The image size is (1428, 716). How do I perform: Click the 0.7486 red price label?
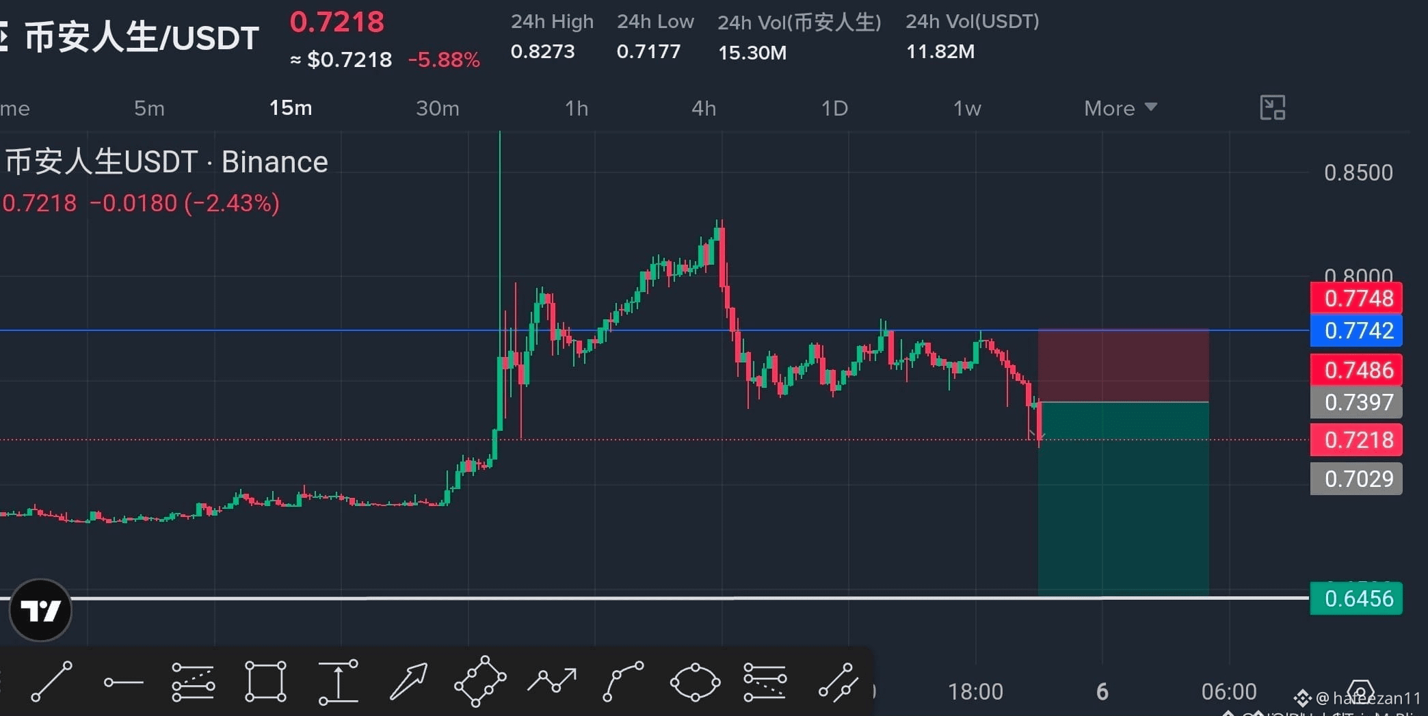click(x=1356, y=370)
